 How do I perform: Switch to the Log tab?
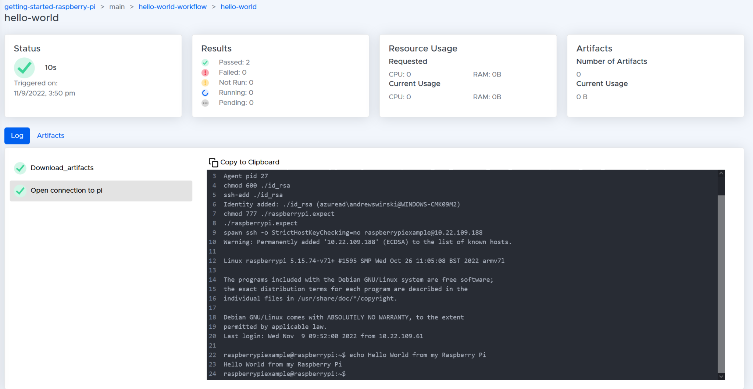coord(17,136)
